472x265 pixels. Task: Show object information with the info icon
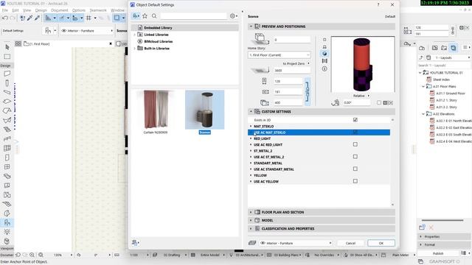pos(324,68)
